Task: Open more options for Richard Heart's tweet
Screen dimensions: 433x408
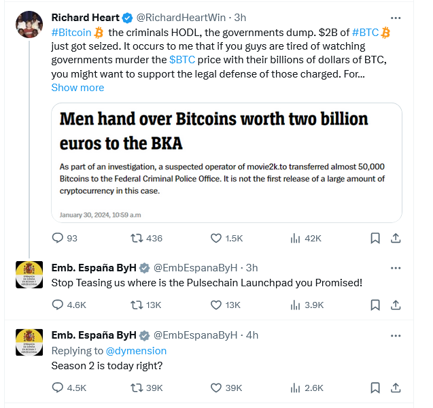Action: tap(396, 18)
